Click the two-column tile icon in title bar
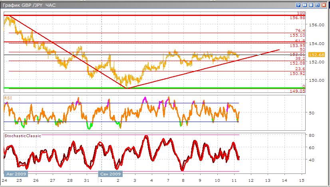The image size is (330, 187). (304, 5)
